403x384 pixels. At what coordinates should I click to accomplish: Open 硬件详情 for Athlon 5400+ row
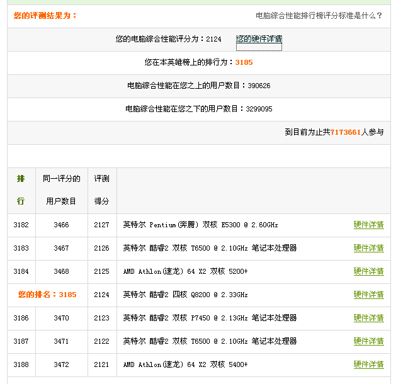pyautogui.click(x=368, y=364)
